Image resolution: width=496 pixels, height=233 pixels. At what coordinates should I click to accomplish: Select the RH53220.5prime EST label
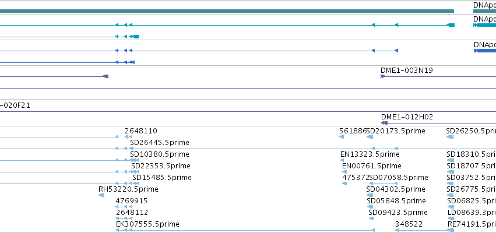[128, 189]
